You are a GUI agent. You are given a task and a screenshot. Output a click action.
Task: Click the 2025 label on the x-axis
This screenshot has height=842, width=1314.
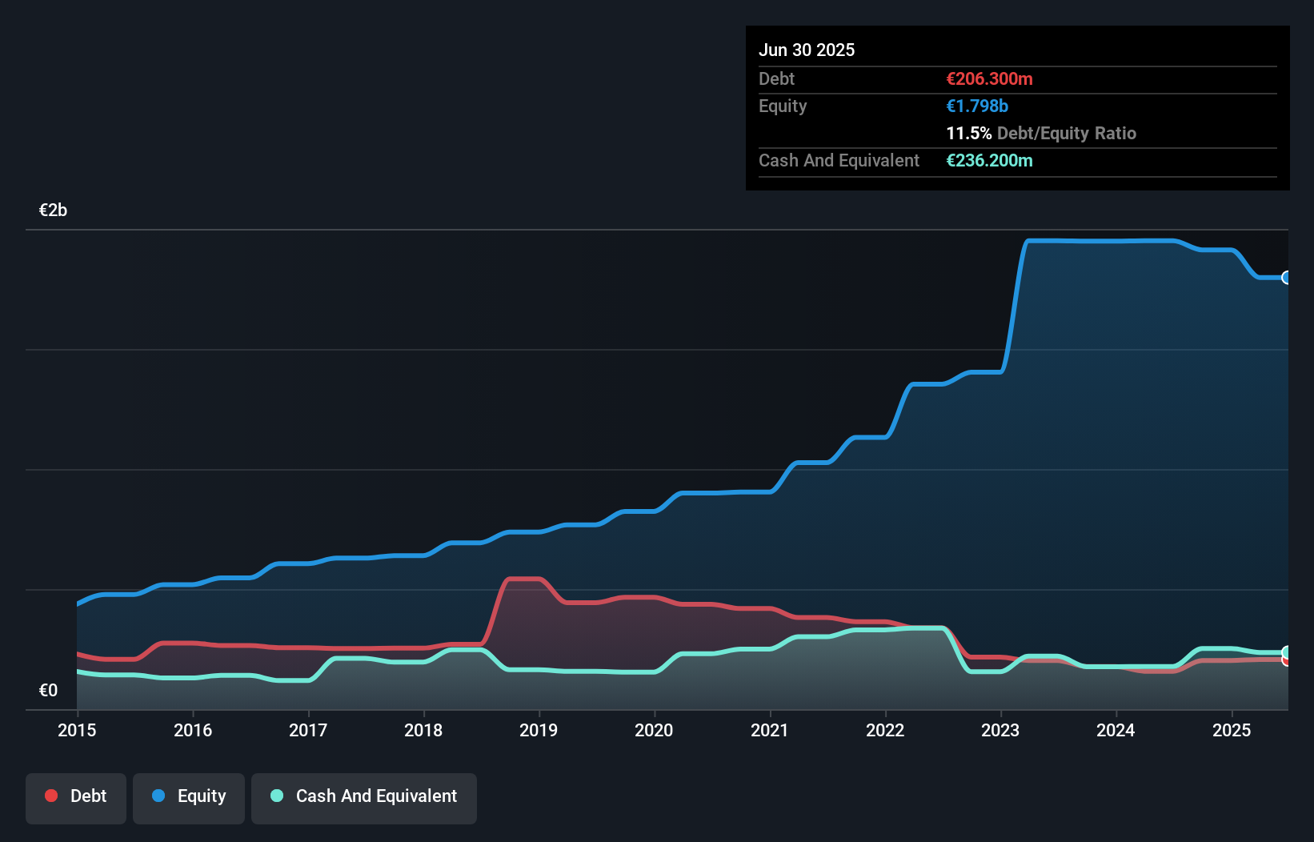[x=1232, y=730]
